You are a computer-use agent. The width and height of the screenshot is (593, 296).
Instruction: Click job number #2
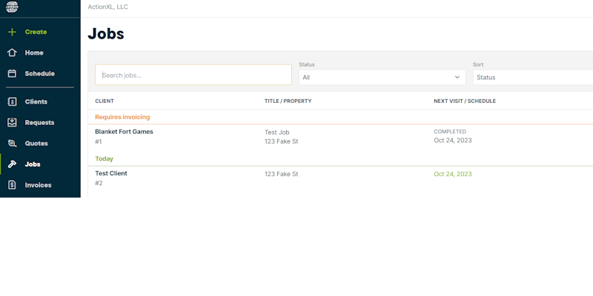99,183
